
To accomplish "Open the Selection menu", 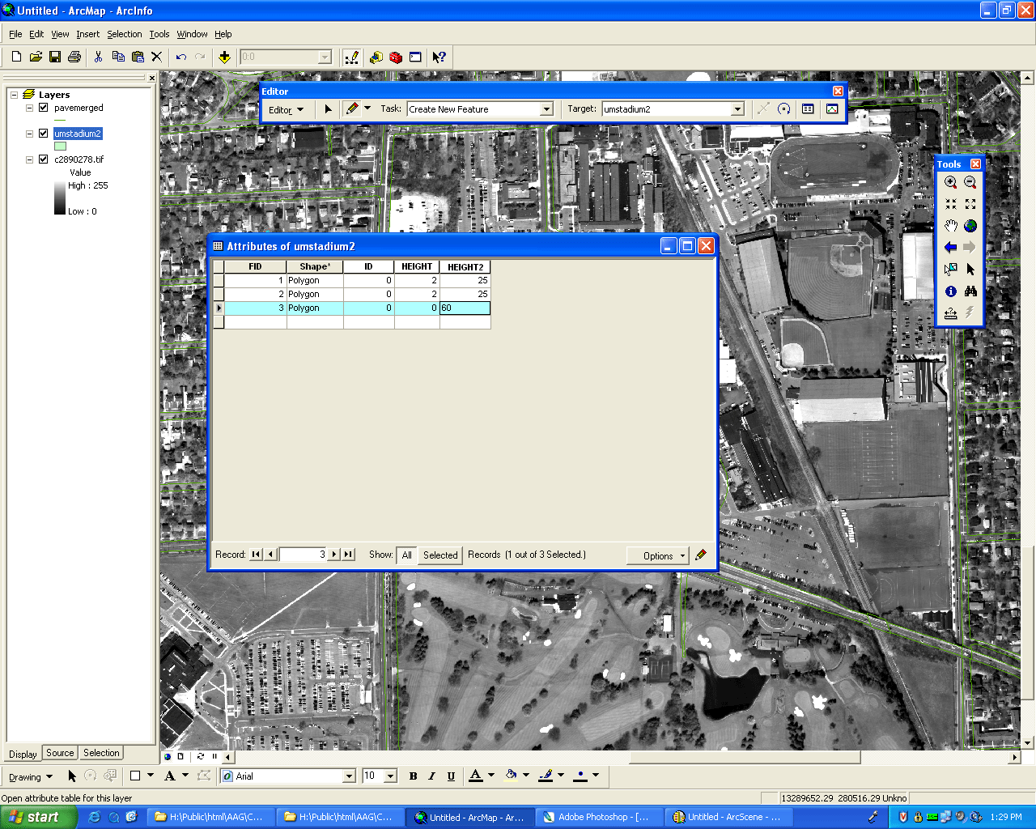I will (x=124, y=34).
